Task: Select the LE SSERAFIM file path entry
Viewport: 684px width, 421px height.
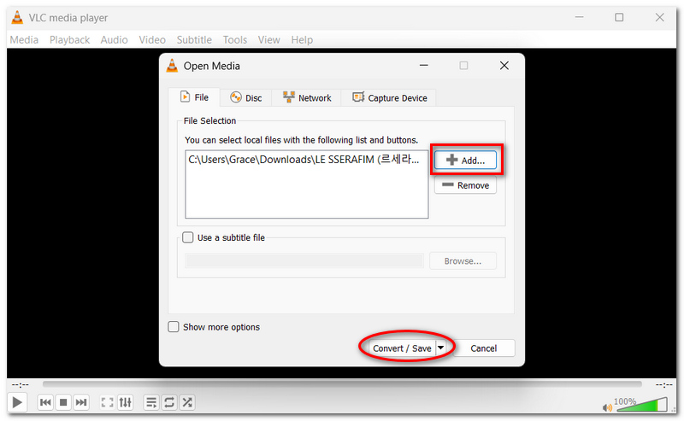Action: click(304, 160)
